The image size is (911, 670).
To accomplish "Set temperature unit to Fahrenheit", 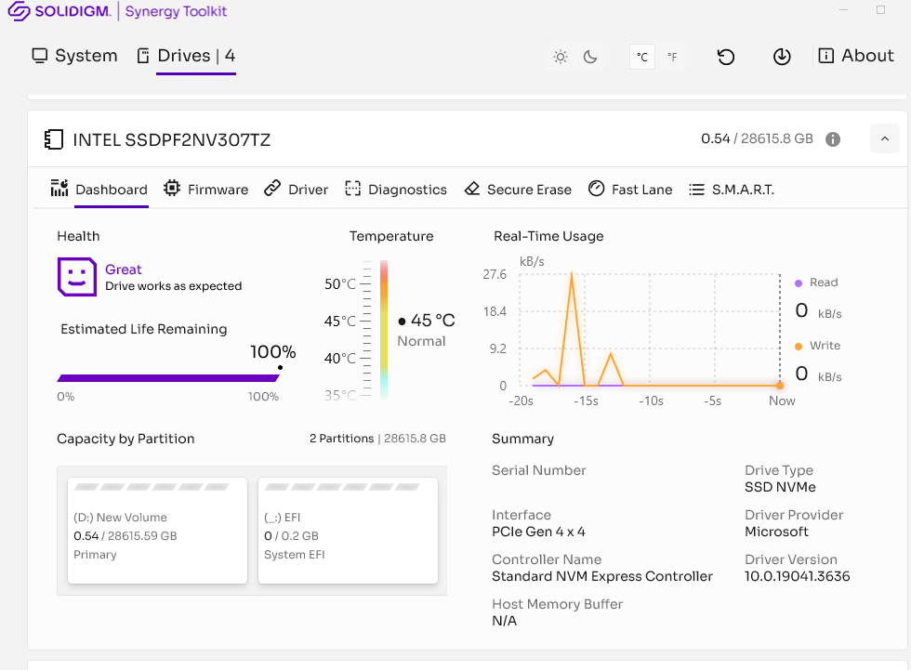I will (672, 57).
